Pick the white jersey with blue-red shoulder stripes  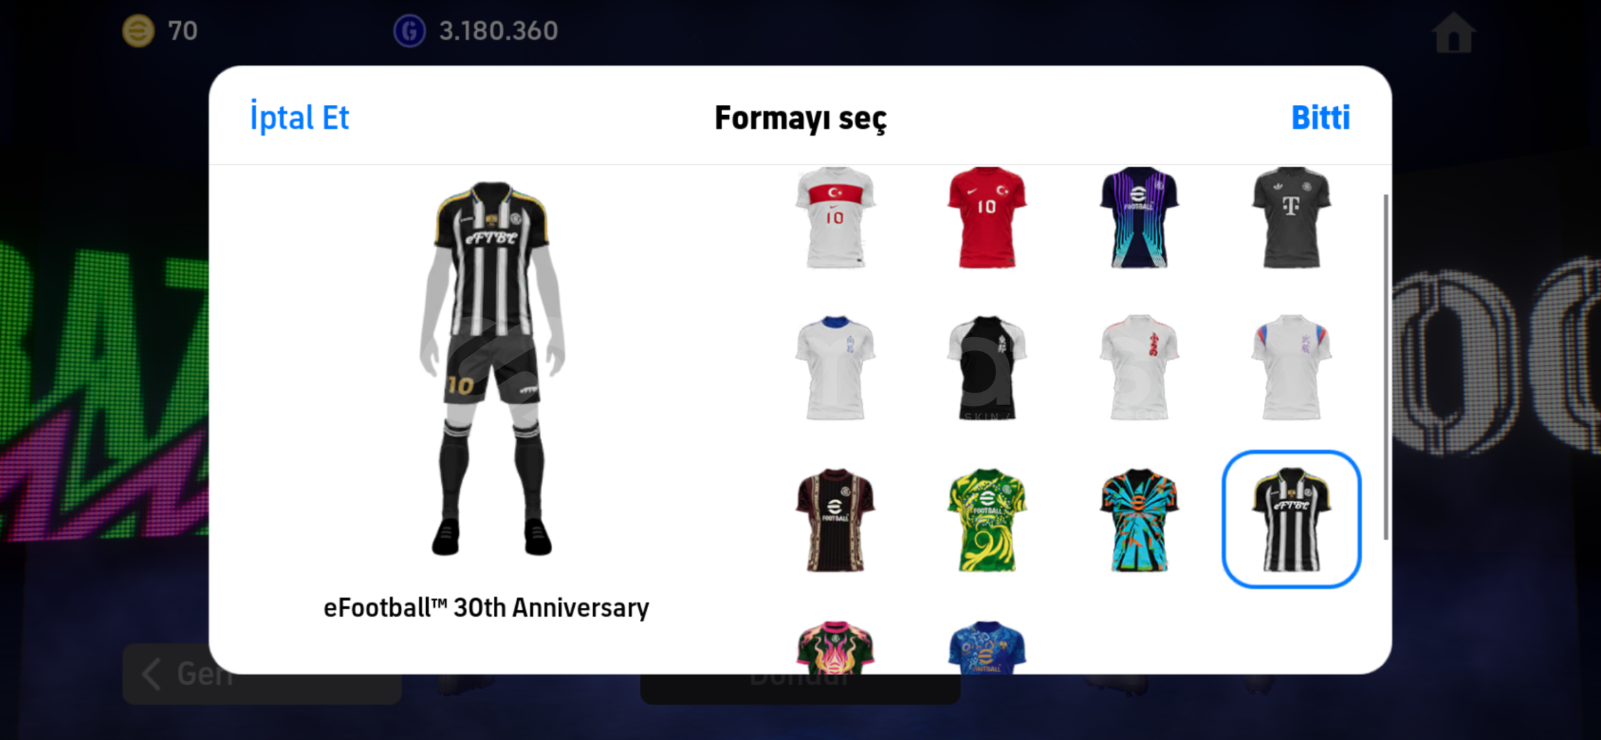(1291, 367)
